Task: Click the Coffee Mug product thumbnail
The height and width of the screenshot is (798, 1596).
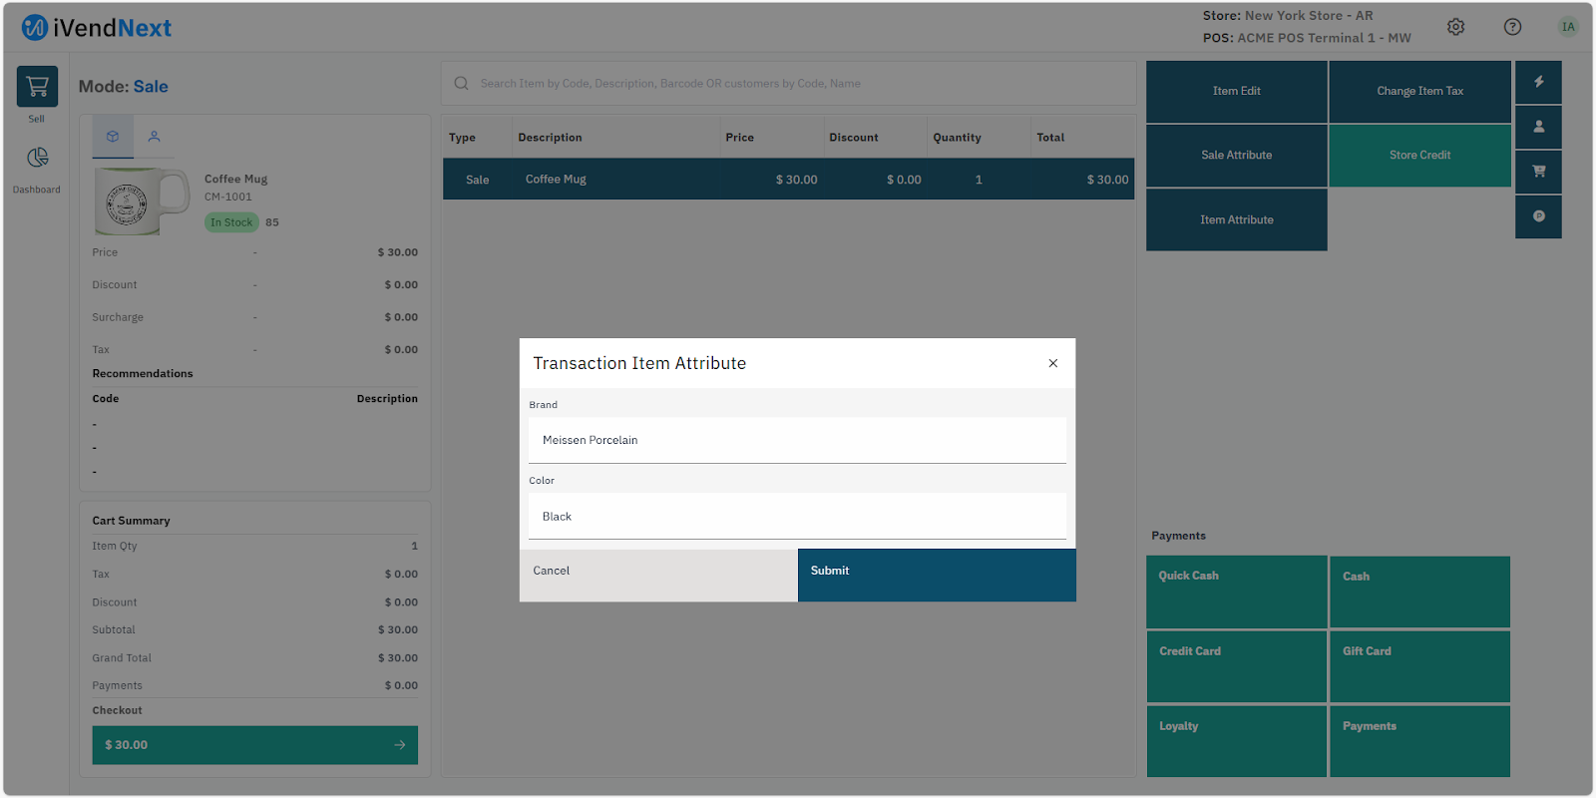Action: [141, 201]
